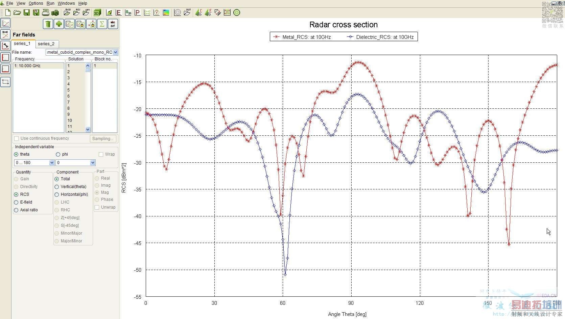Click the print icon in the toolbar

pyautogui.click(x=45, y=13)
